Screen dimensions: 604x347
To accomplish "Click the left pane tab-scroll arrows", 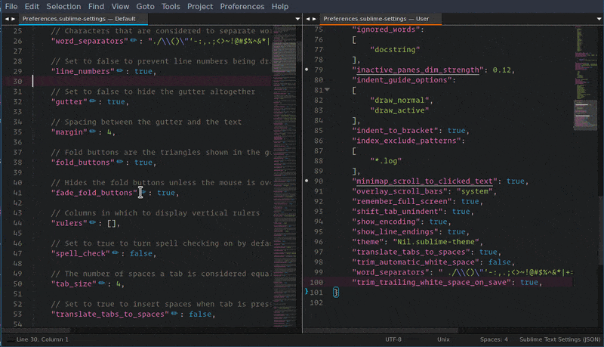I will [11, 18].
